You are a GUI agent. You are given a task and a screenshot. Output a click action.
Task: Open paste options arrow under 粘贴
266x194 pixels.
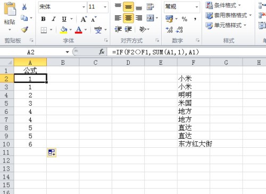(x=10, y=30)
